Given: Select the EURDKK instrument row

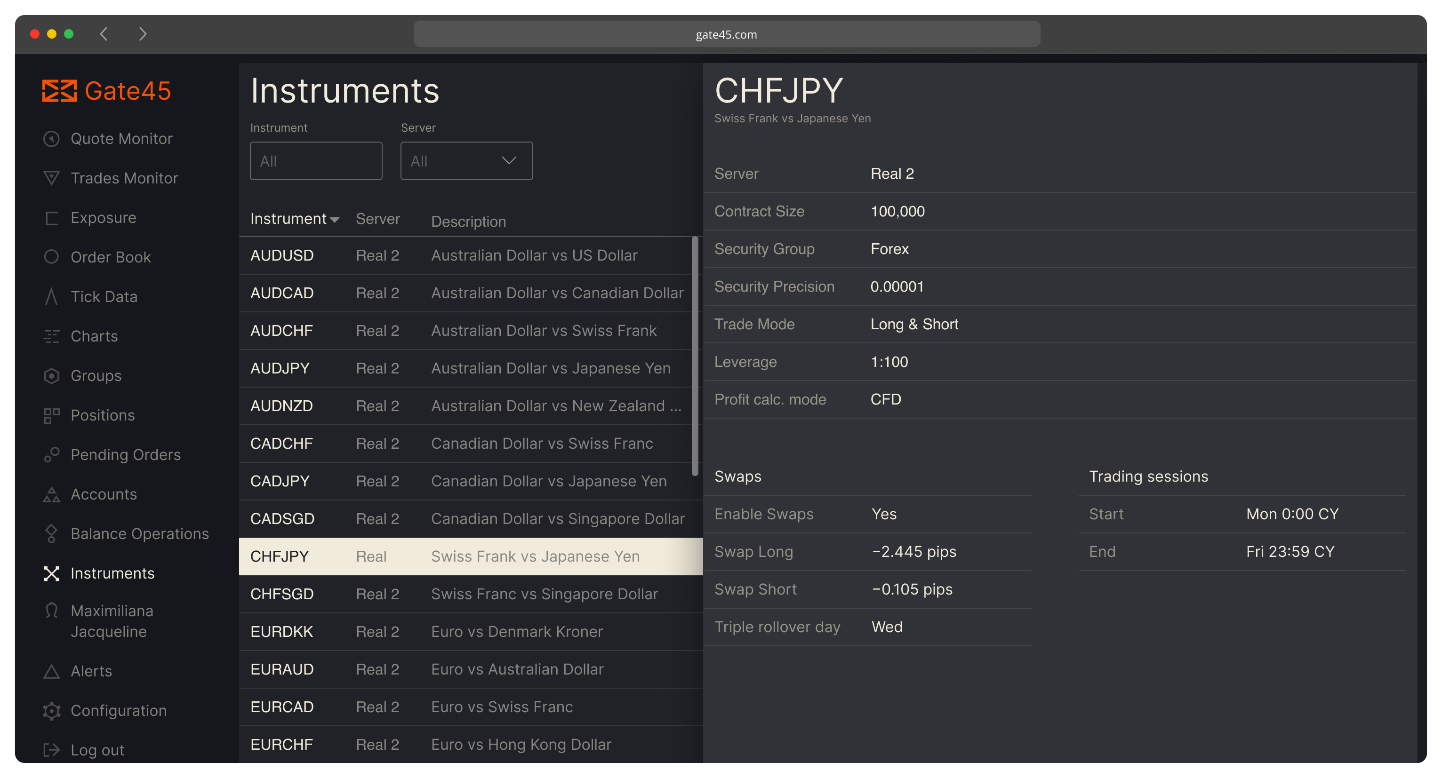Looking at the screenshot, I should click(471, 632).
